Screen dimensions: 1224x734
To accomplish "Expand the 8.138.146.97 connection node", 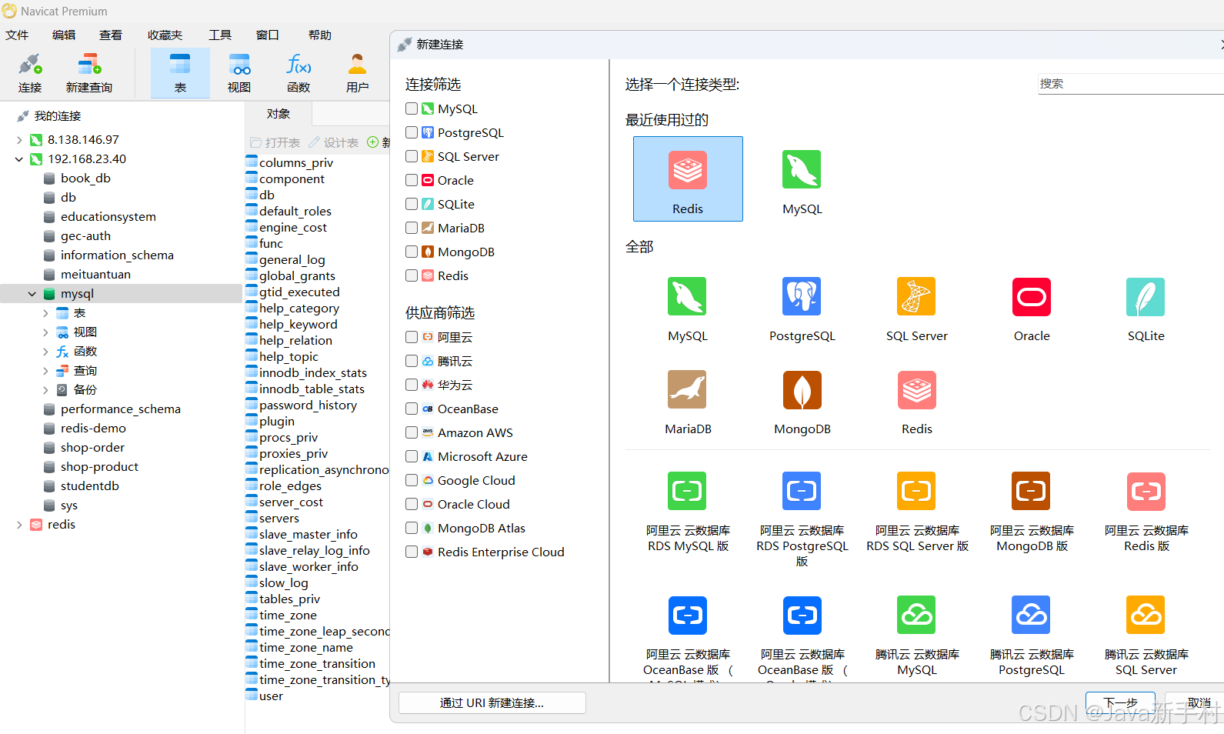I will coord(19,140).
